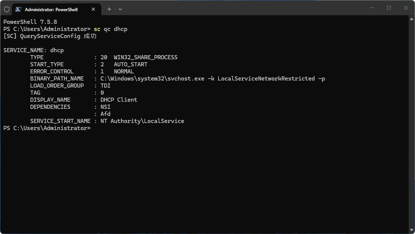Click 'SERVICE_NAME: dhcp' line

tap(33, 50)
